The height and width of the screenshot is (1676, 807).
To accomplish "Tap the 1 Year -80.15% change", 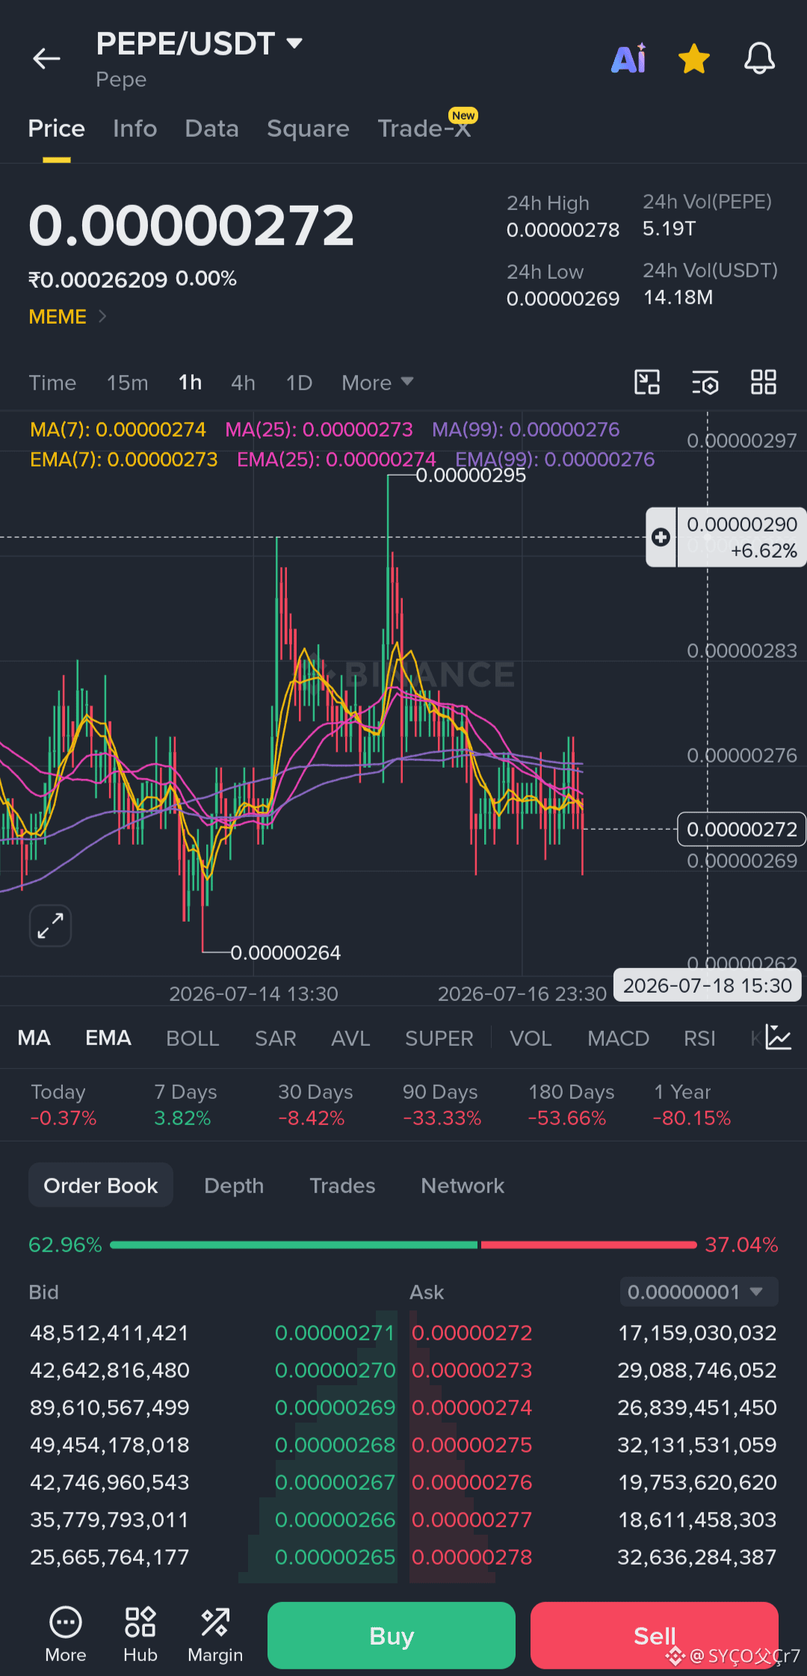I will tap(692, 1105).
